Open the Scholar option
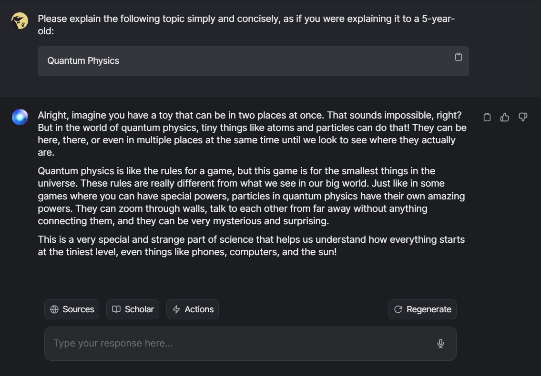541x376 pixels. (133, 309)
